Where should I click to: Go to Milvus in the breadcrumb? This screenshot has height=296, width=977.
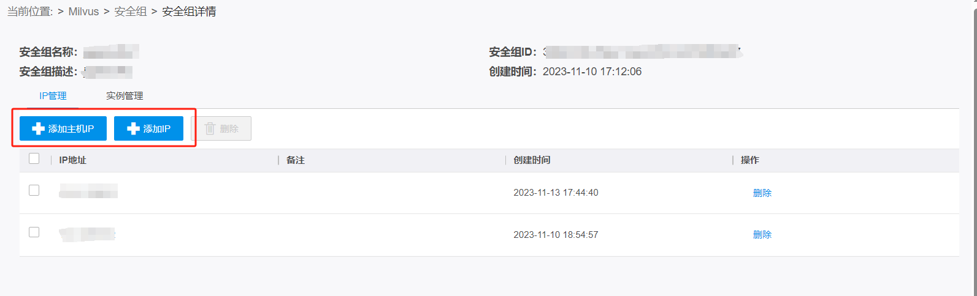(x=83, y=12)
